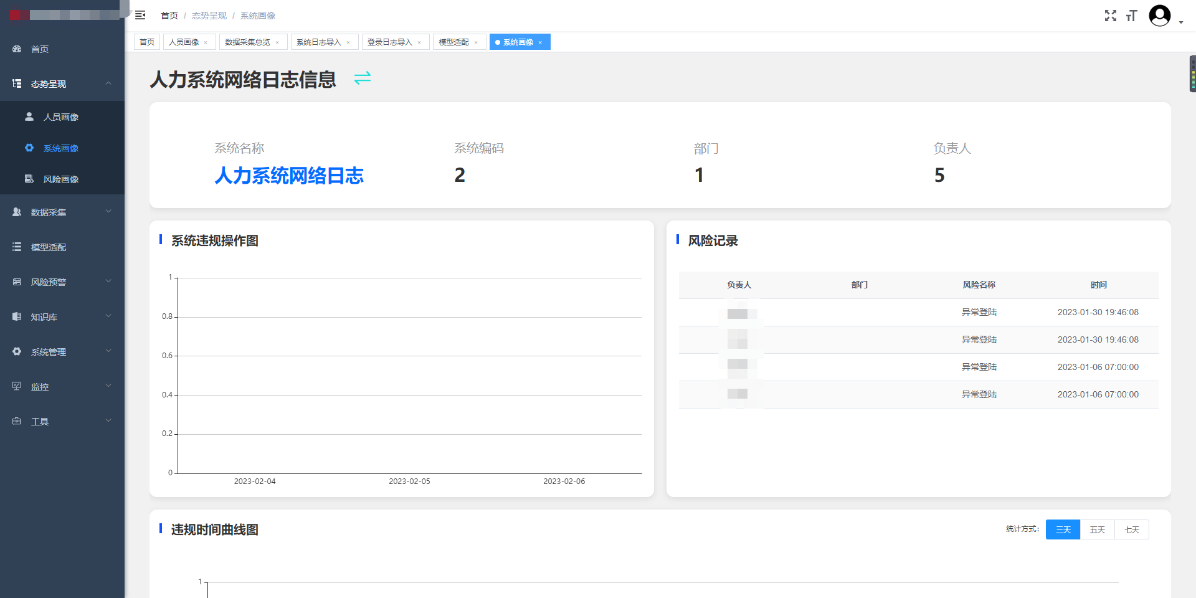Click third row time 2023-01-06 07:00:00

pyautogui.click(x=1098, y=367)
